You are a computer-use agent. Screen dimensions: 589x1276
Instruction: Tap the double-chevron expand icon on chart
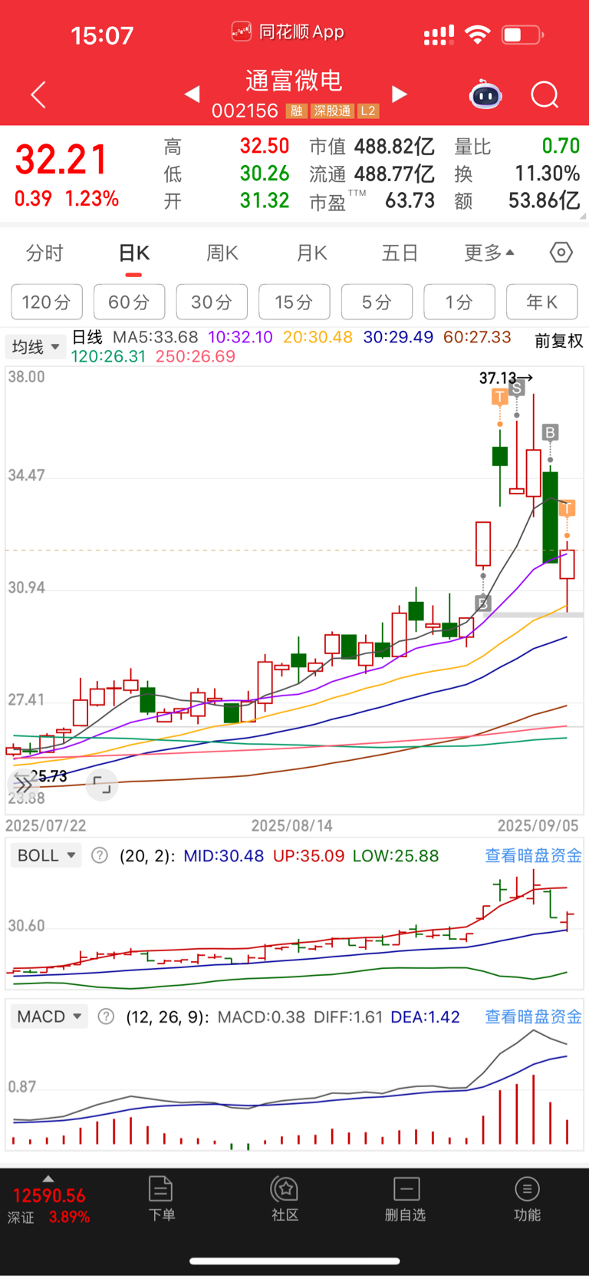coord(24,784)
